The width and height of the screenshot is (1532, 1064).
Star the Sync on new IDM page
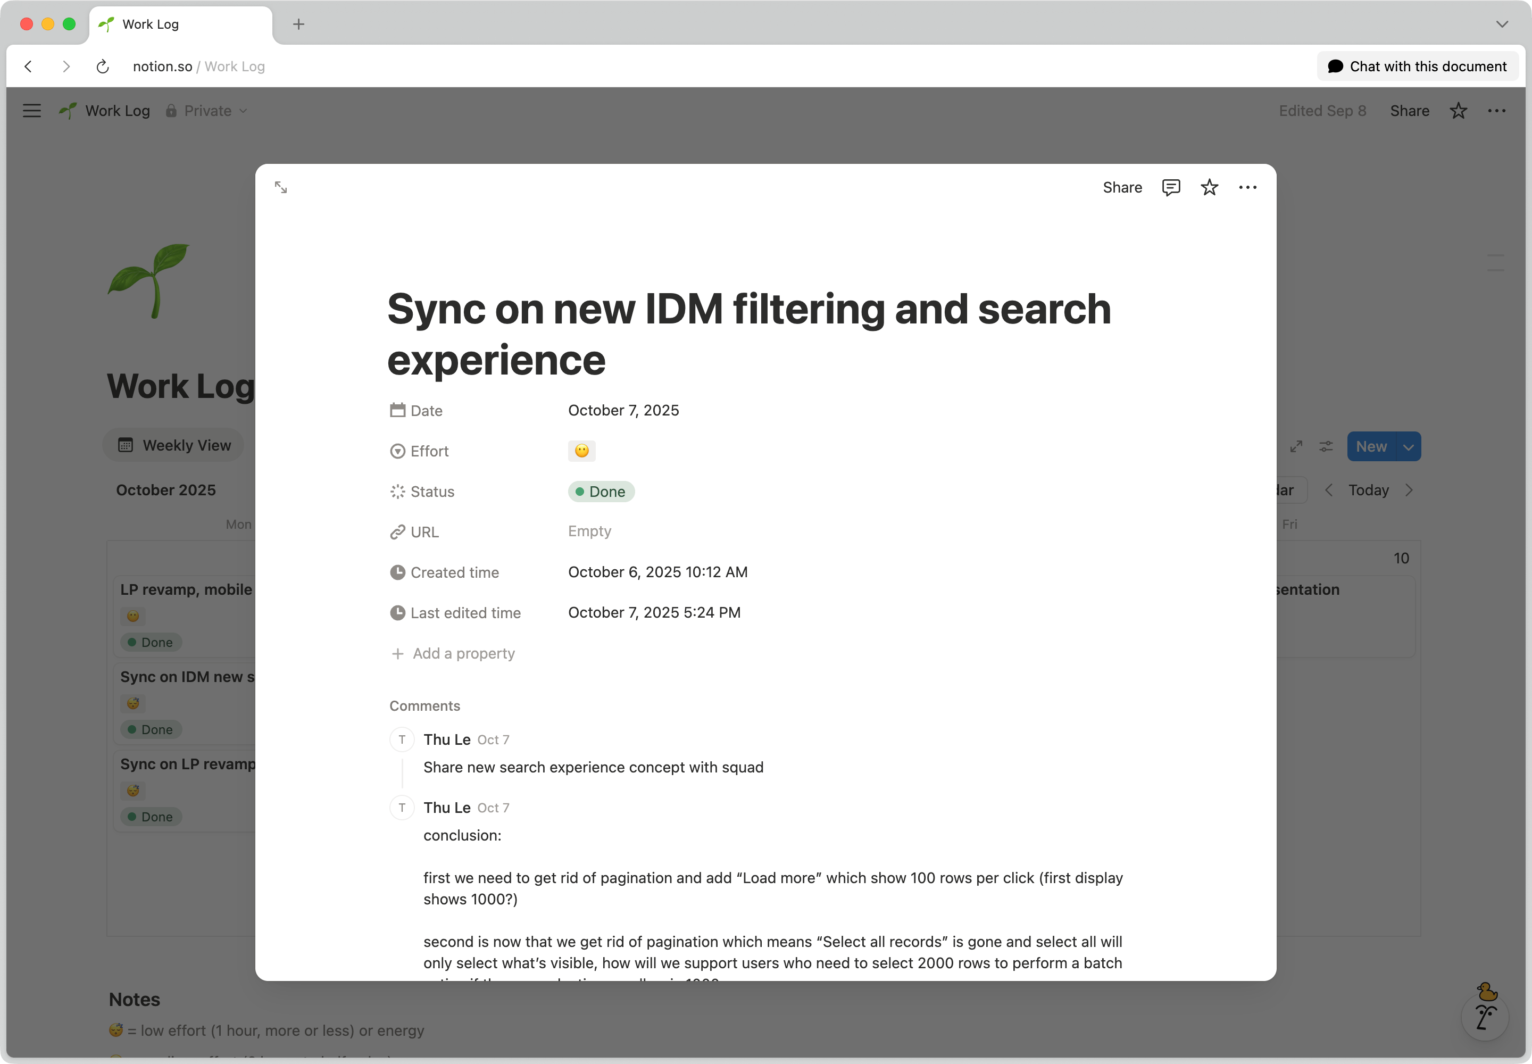pyautogui.click(x=1209, y=187)
